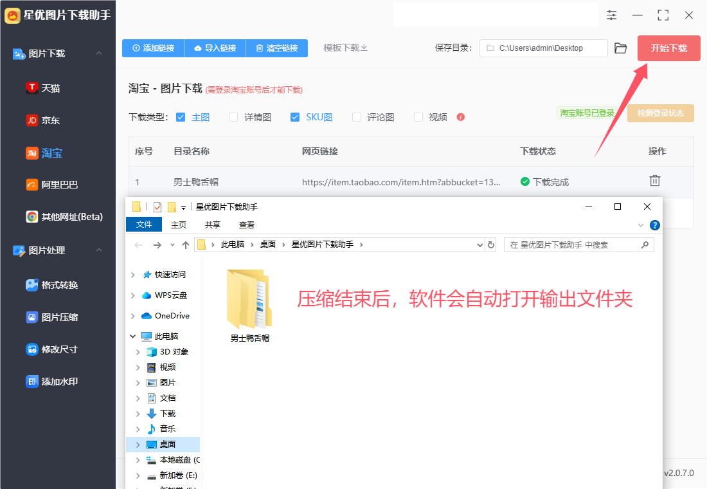Viewport: 707px width, 489px height.
Task: Click the save directory path field
Action: (x=543, y=48)
